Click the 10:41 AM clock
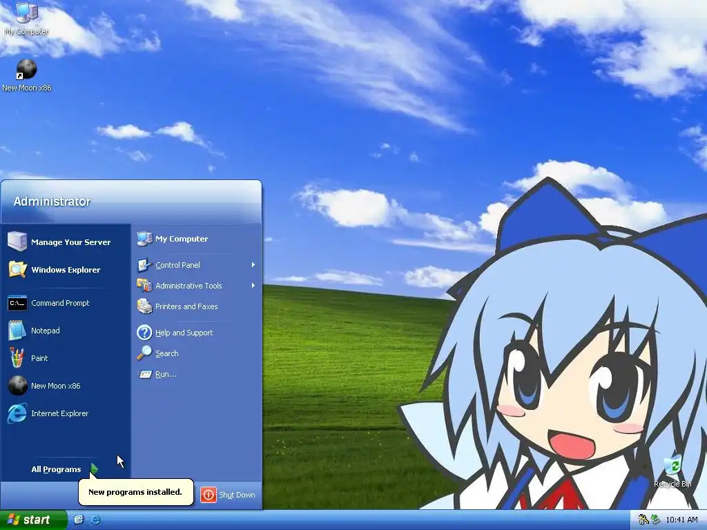The height and width of the screenshot is (530, 707). click(x=681, y=520)
